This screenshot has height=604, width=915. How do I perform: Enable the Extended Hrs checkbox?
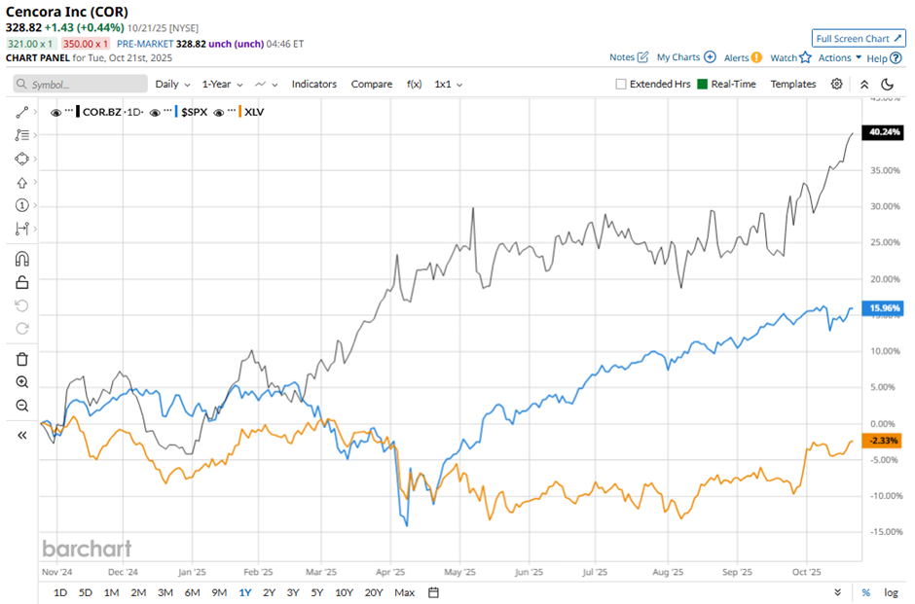pos(621,85)
